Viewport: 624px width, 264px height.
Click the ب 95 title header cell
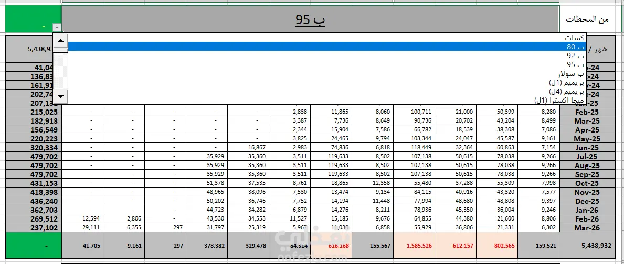pos(310,19)
